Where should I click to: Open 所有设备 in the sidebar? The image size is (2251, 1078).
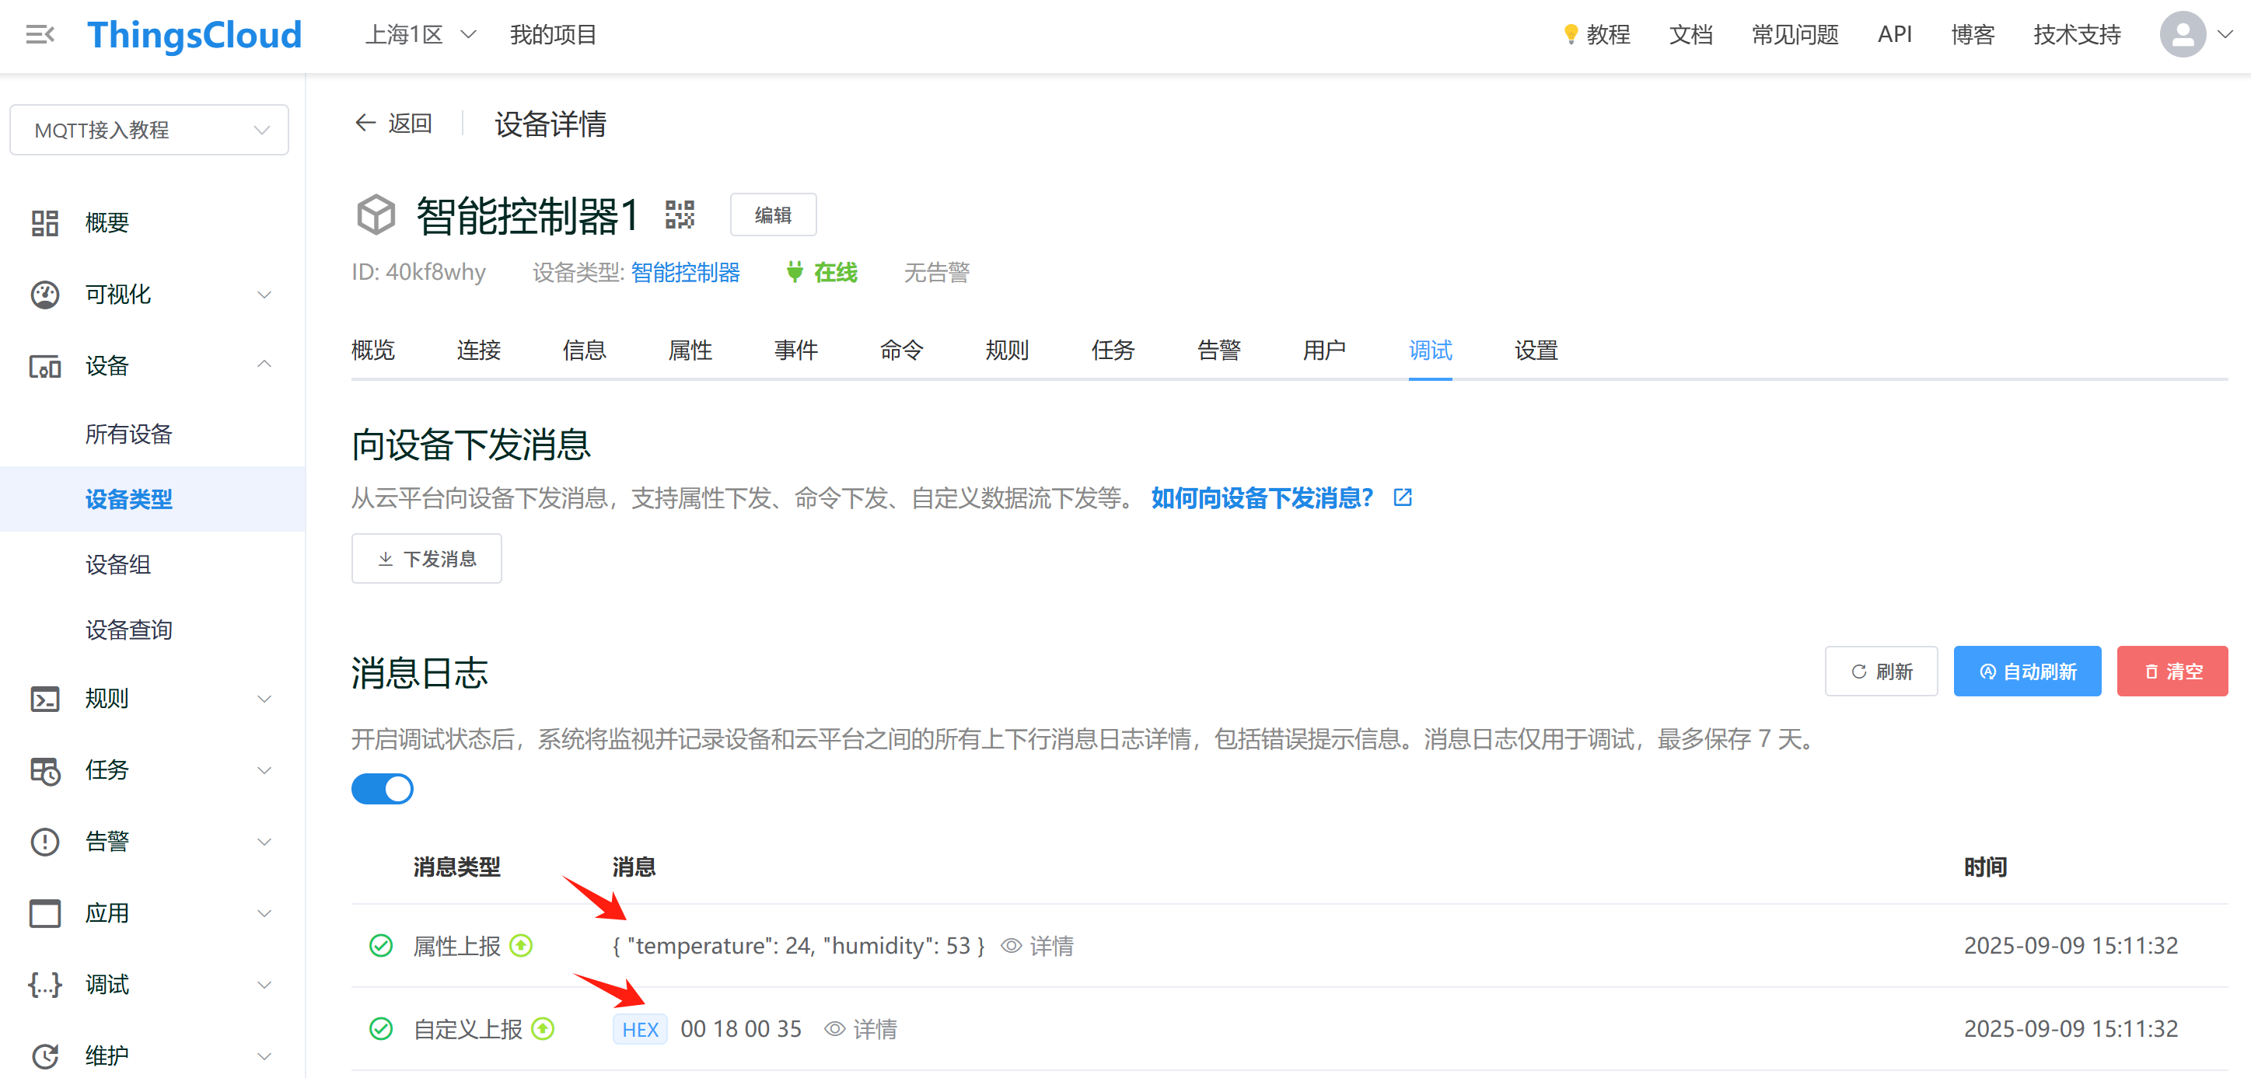pos(128,434)
